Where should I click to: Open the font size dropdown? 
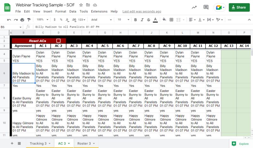click(123, 20)
